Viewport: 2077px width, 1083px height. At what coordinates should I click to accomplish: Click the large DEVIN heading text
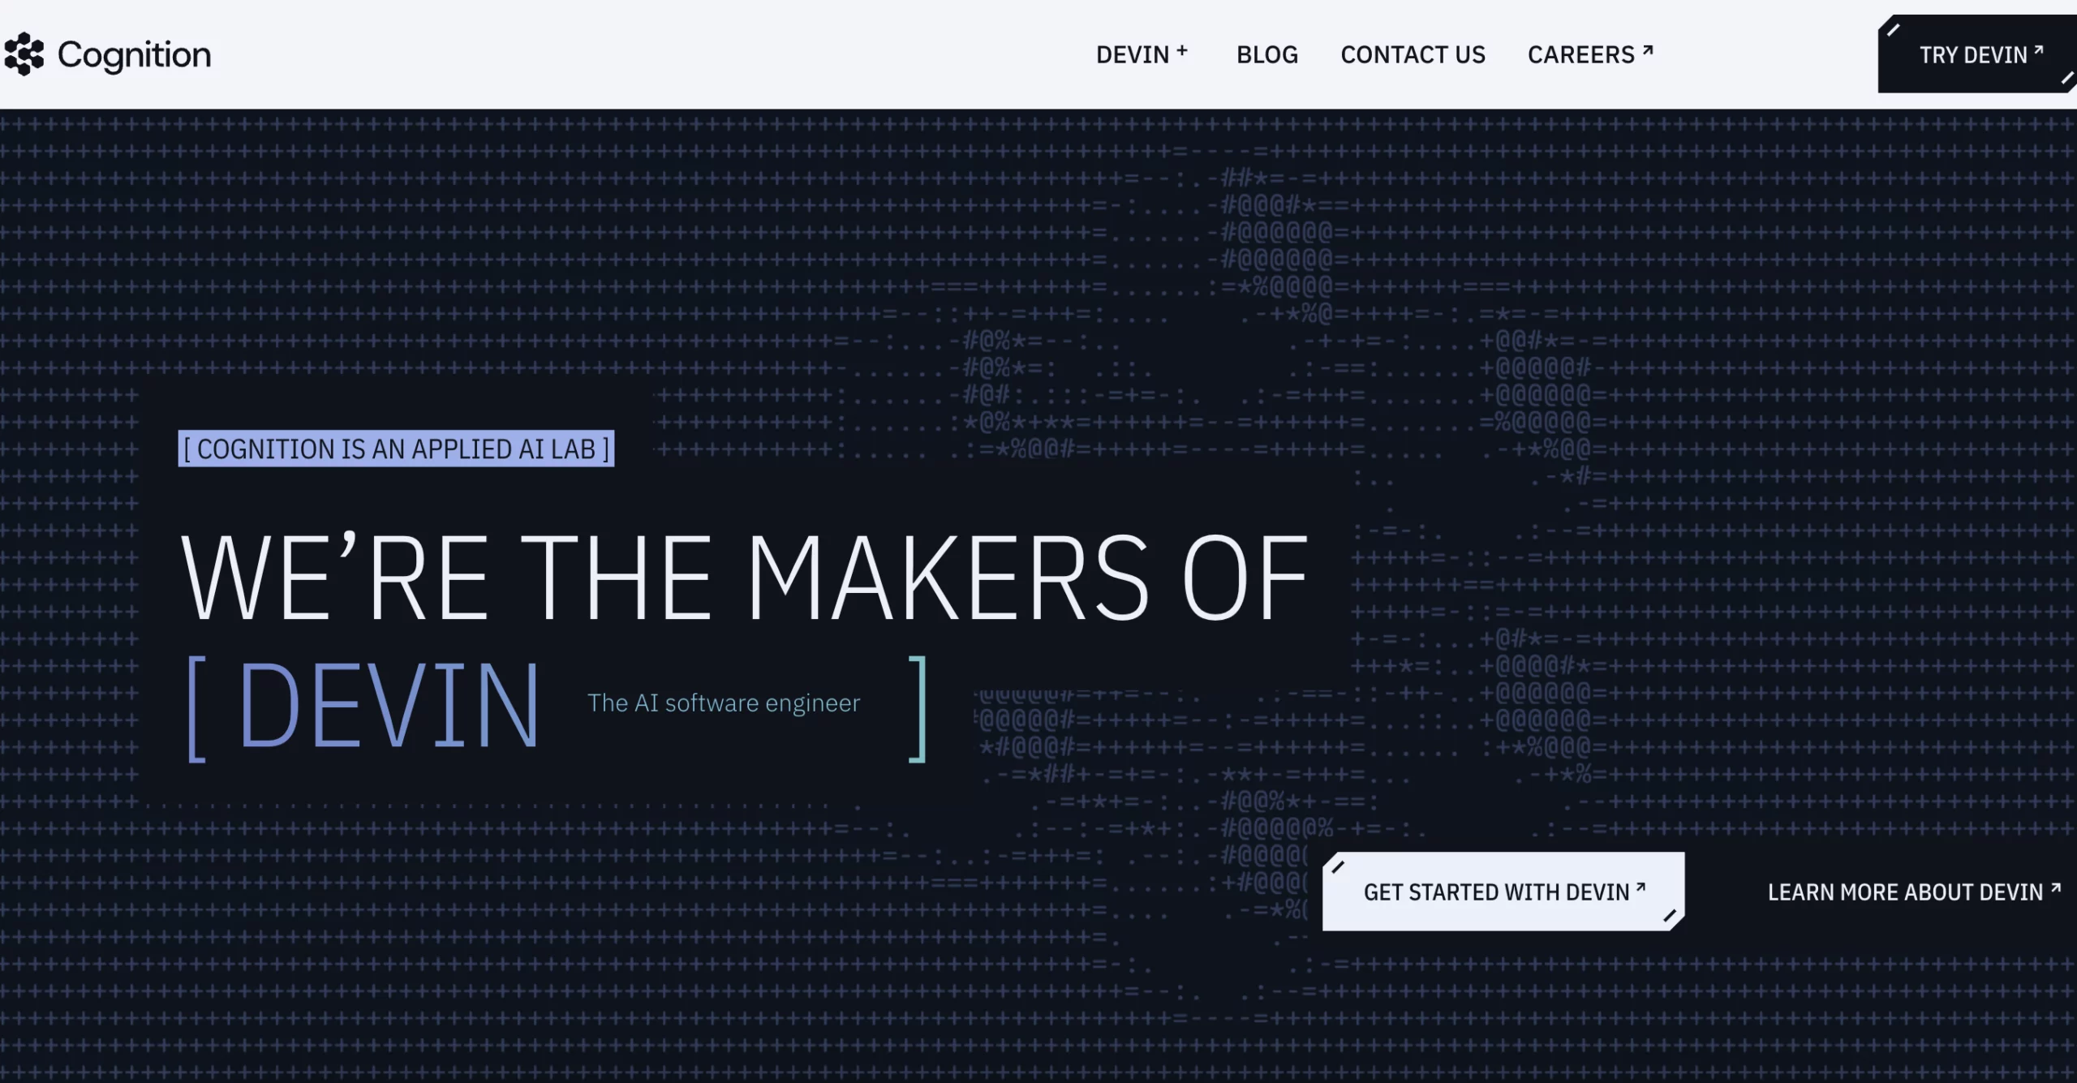[388, 704]
